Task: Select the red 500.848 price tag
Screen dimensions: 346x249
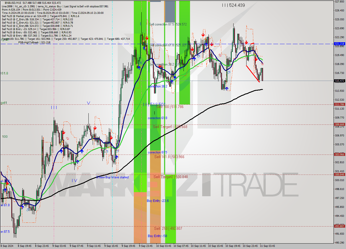Action: click(340, 174)
